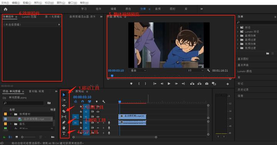This screenshot has width=277, height=145.
Task: Toggle Linked Selection in timeline
Action: [90, 102]
